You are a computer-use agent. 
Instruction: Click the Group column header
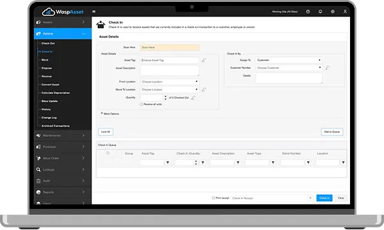[x=129, y=153]
